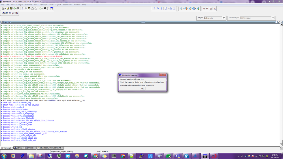Click the Windows Start button
Image resolution: width=283 pixels, height=159 pixels.
coord(4,156)
